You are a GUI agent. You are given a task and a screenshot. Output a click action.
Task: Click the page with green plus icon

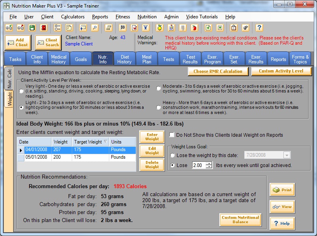click(208, 28)
